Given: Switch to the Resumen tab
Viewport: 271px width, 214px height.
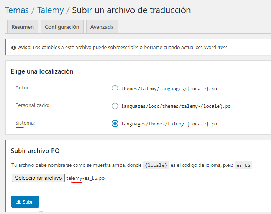Looking at the screenshot, I should (x=23, y=27).
